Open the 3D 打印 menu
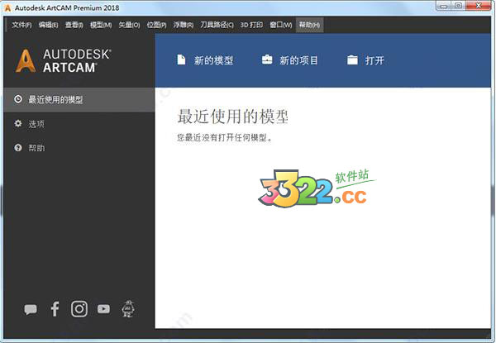Viewport: 496px width, 343px height. click(x=251, y=25)
